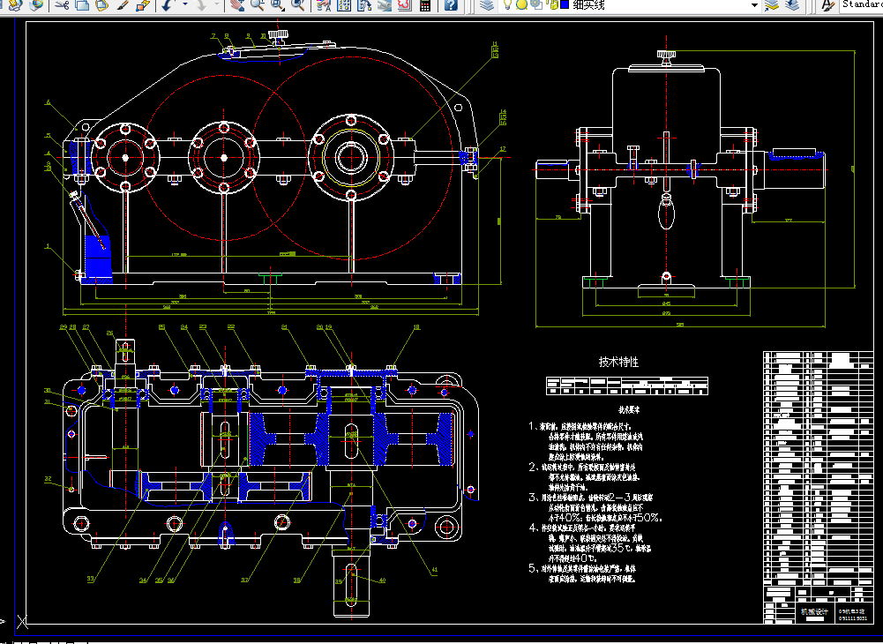Image resolution: width=883 pixels, height=644 pixels.
Task: Toggle layer freeze sun icon
Action: [x=521, y=5]
